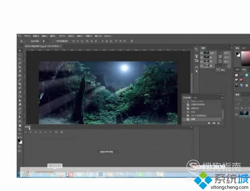Click the transition icon beside timeline scissors
Screen dimensions: 250x191
[x=62, y=132]
